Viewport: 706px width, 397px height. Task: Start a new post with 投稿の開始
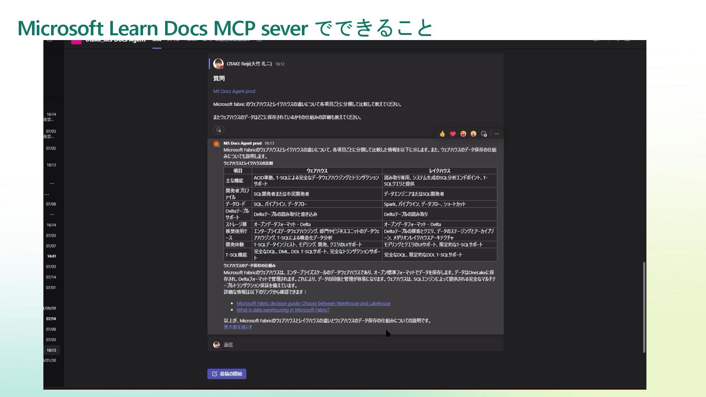coord(227,374)
